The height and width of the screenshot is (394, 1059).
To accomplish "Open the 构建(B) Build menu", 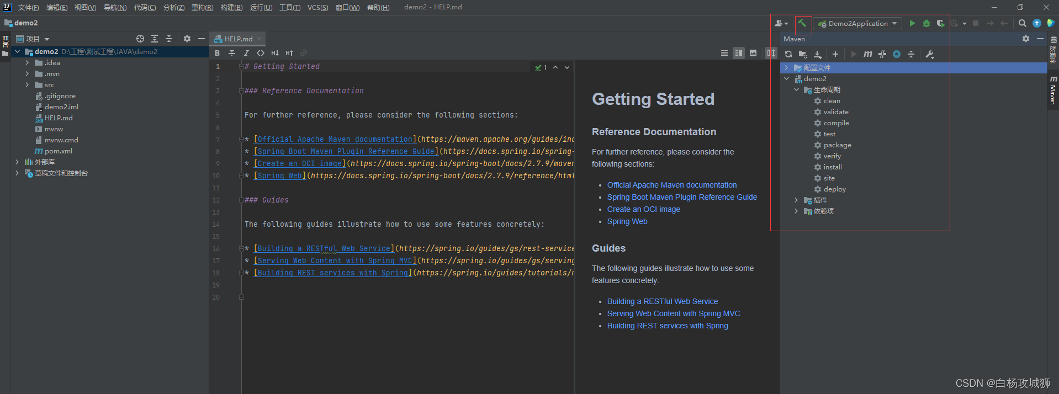I will [x=231, y=8].
